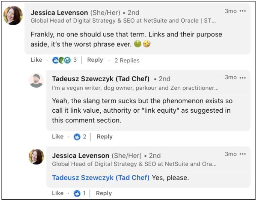Image resolution: width=257 pixels, height=201 pixels.
Task: Reply to Jessica's top comment
Action: pos(95,60)
